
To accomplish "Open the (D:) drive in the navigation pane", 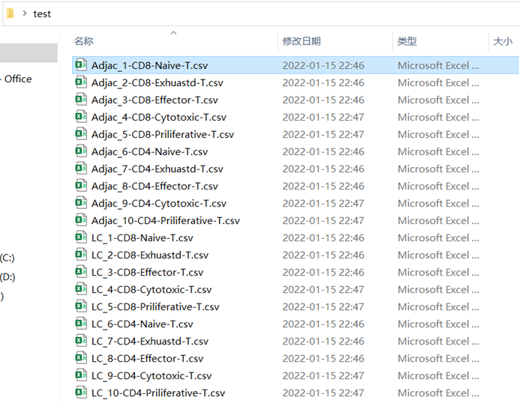I will (x=8, y=276).
